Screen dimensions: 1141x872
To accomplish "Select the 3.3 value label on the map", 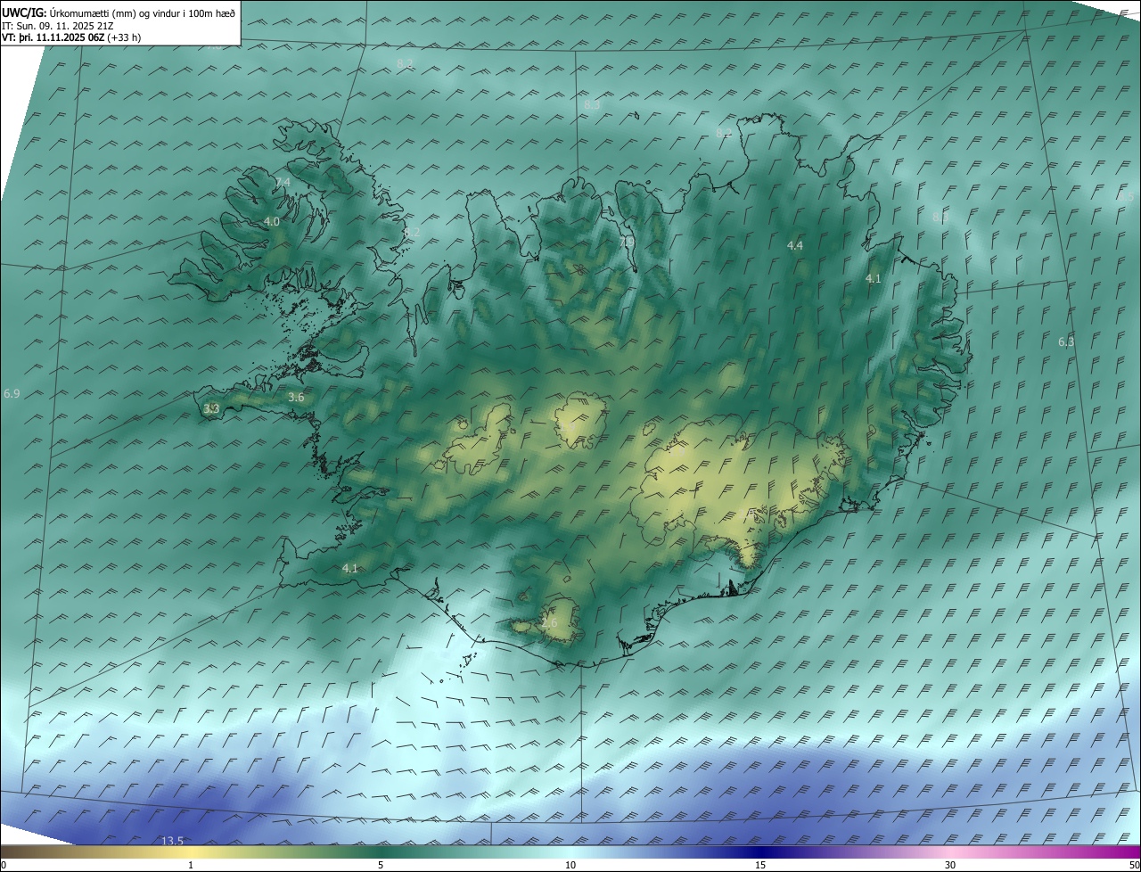I will 211,409.
